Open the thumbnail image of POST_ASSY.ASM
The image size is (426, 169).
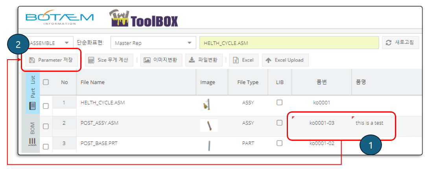(x=209, y=125)
